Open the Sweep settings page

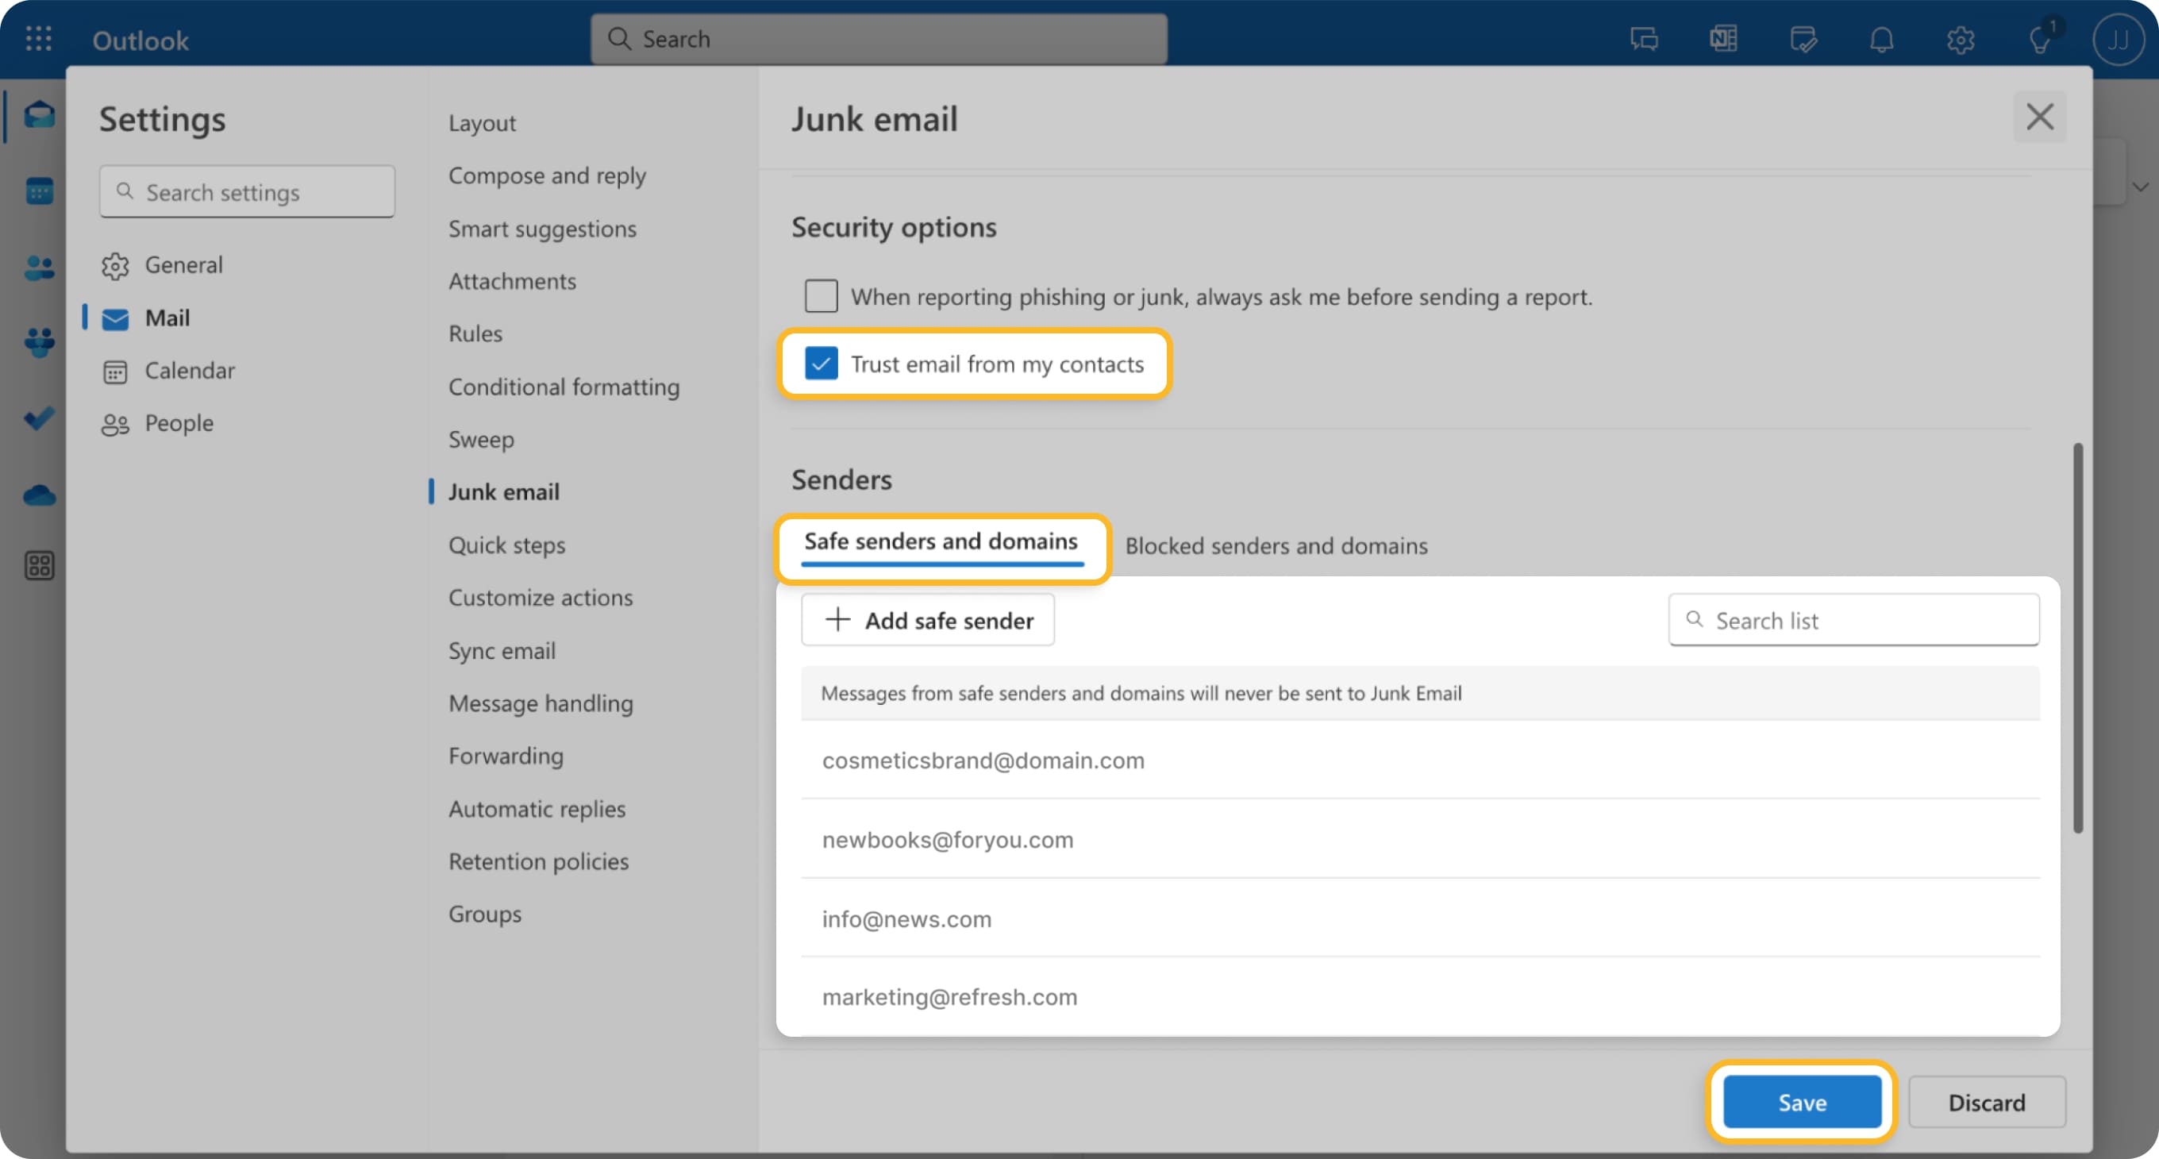481,439
